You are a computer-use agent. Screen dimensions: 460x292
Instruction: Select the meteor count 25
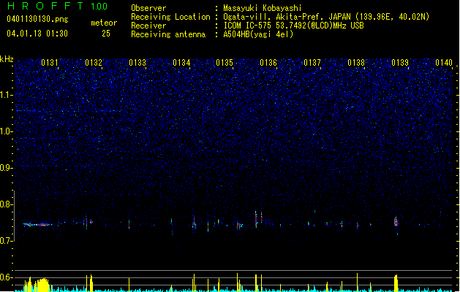[x=106, y=34]
